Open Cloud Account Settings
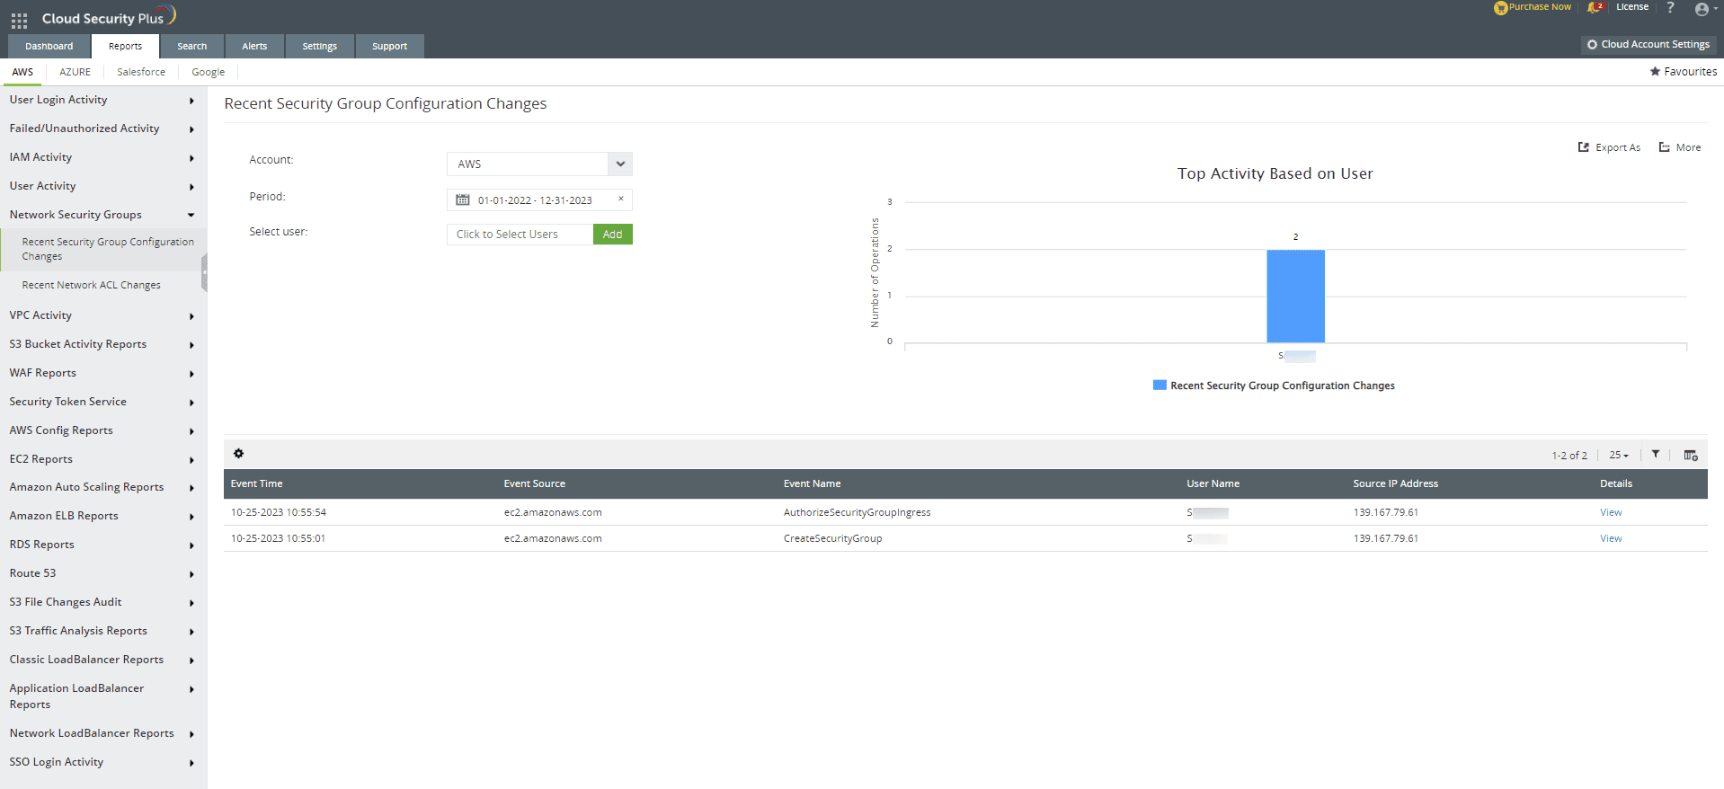1724x789 pixels. pos(1648,44)
